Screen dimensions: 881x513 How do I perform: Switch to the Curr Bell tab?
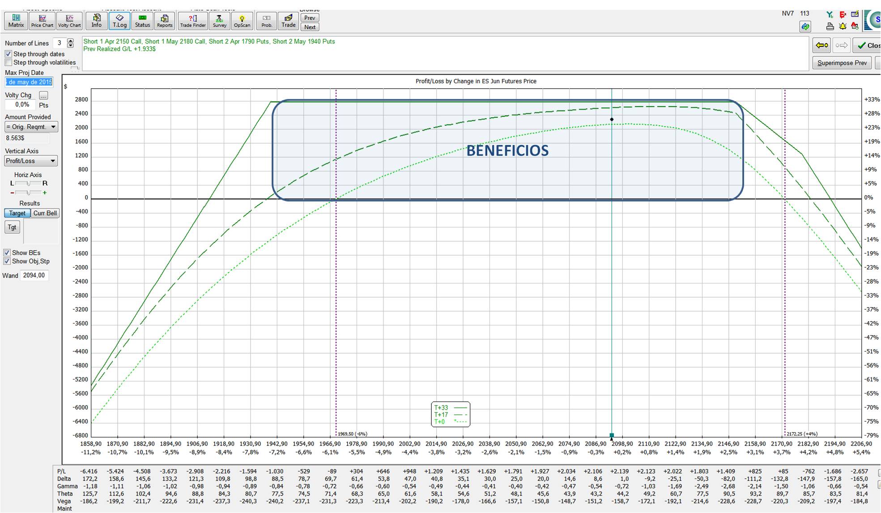[45, 213]
